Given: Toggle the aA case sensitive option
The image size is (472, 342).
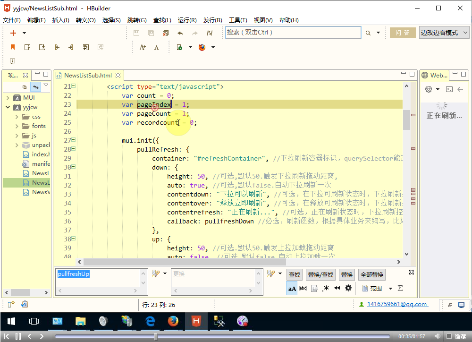Looking at the screenshot, I should 292,288.
